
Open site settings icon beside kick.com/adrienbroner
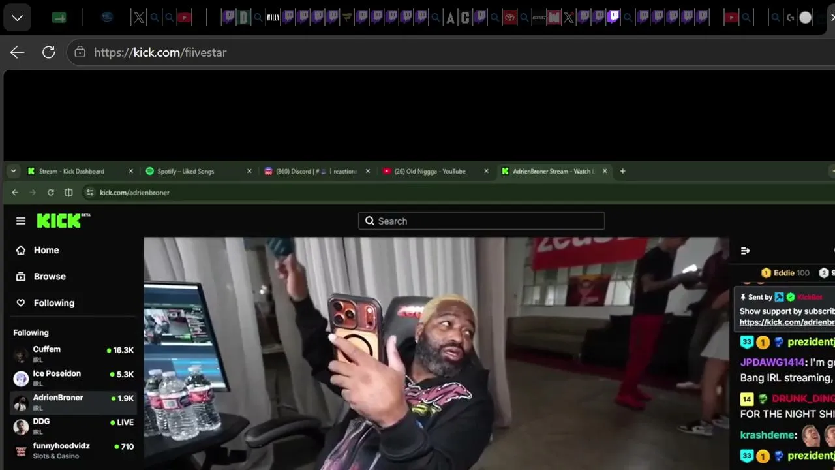[90, 193]
